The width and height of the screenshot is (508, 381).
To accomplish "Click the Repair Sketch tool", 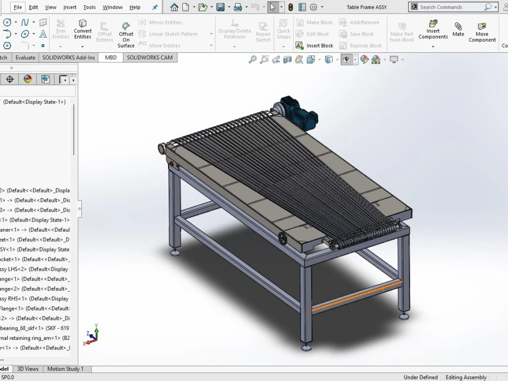I will coord(263,31).
